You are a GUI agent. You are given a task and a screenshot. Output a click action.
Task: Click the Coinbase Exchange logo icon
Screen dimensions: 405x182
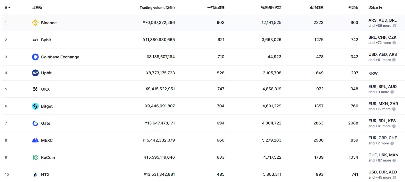[35, 57]
